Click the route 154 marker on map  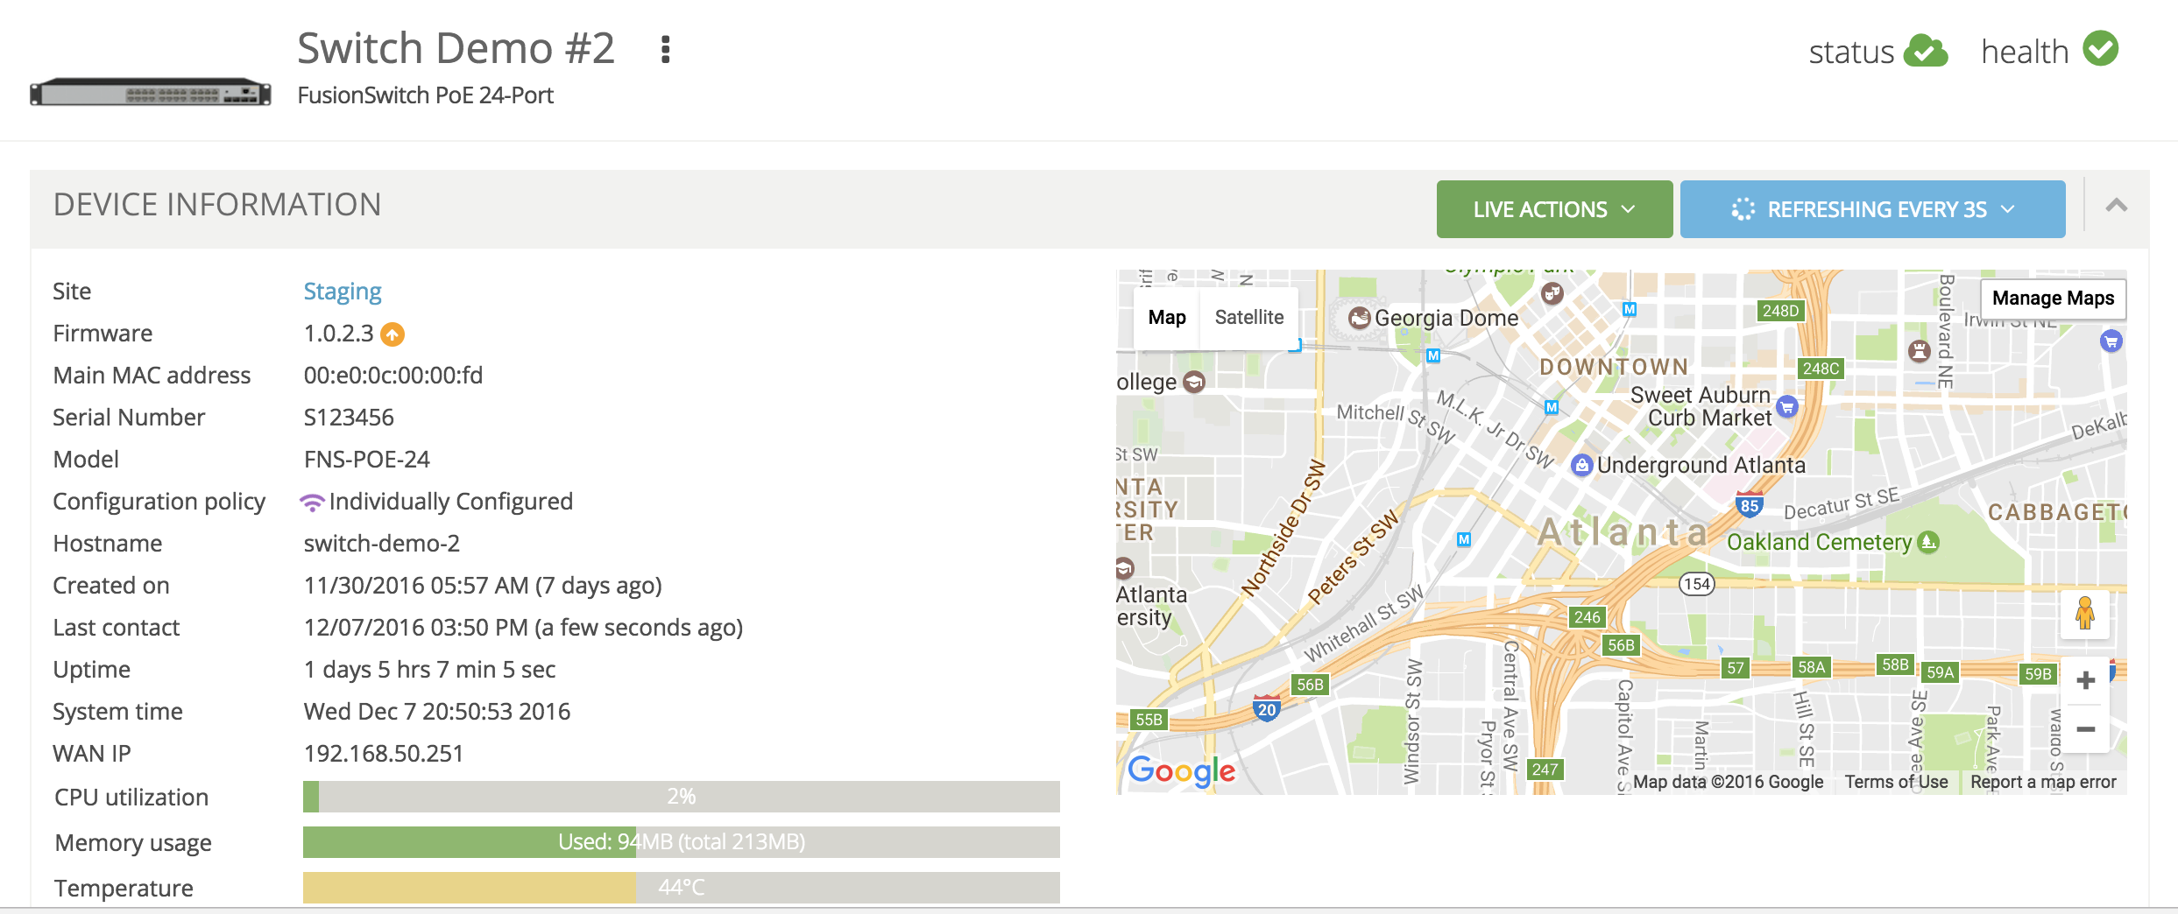pyautogui.click(x=1697, y=584)
